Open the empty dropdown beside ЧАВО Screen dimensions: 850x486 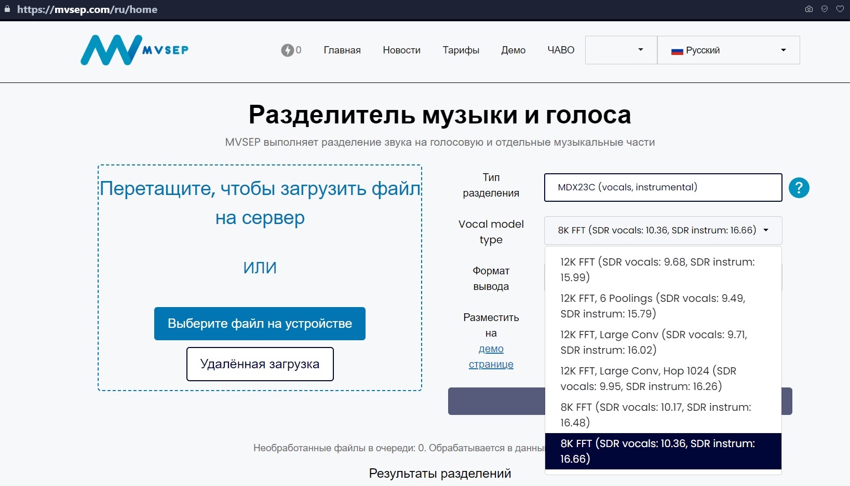620,50
